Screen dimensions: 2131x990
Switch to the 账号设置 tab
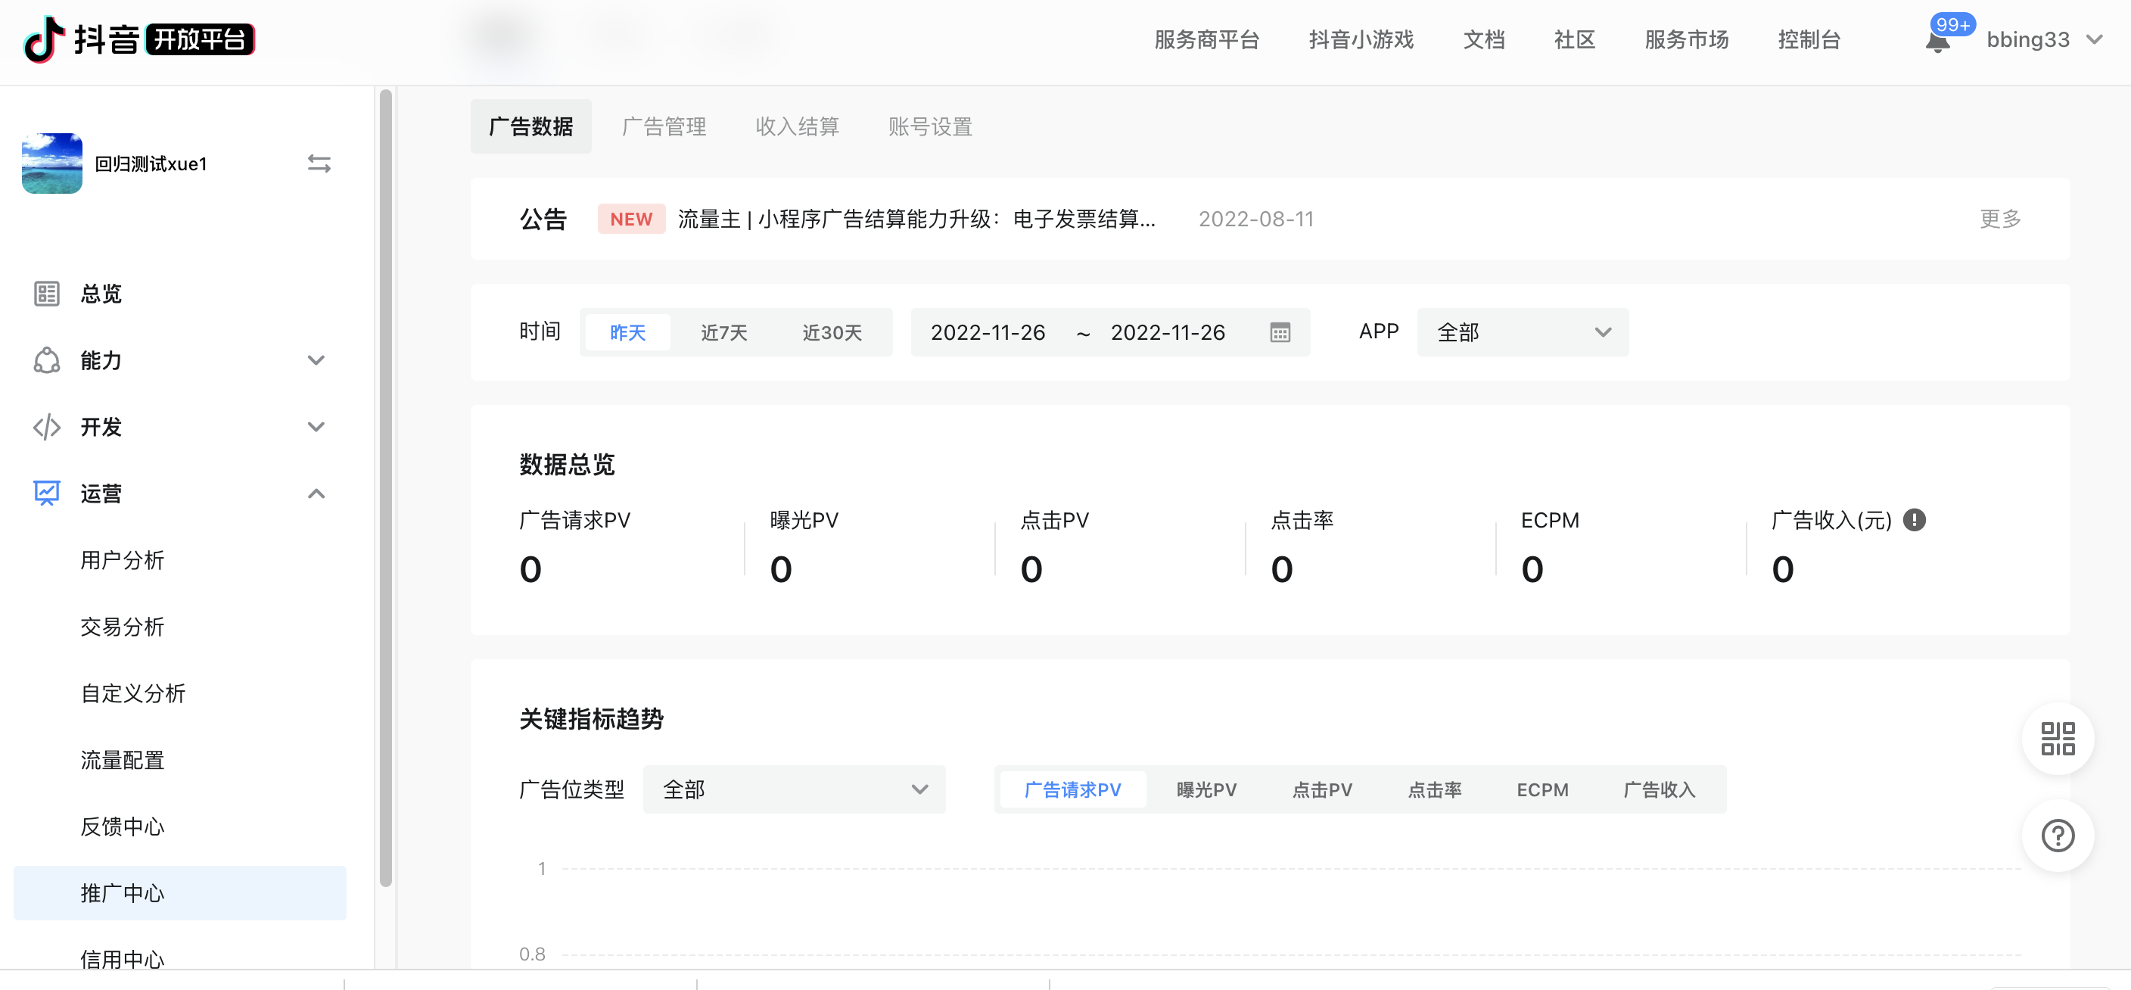(930, 126)
